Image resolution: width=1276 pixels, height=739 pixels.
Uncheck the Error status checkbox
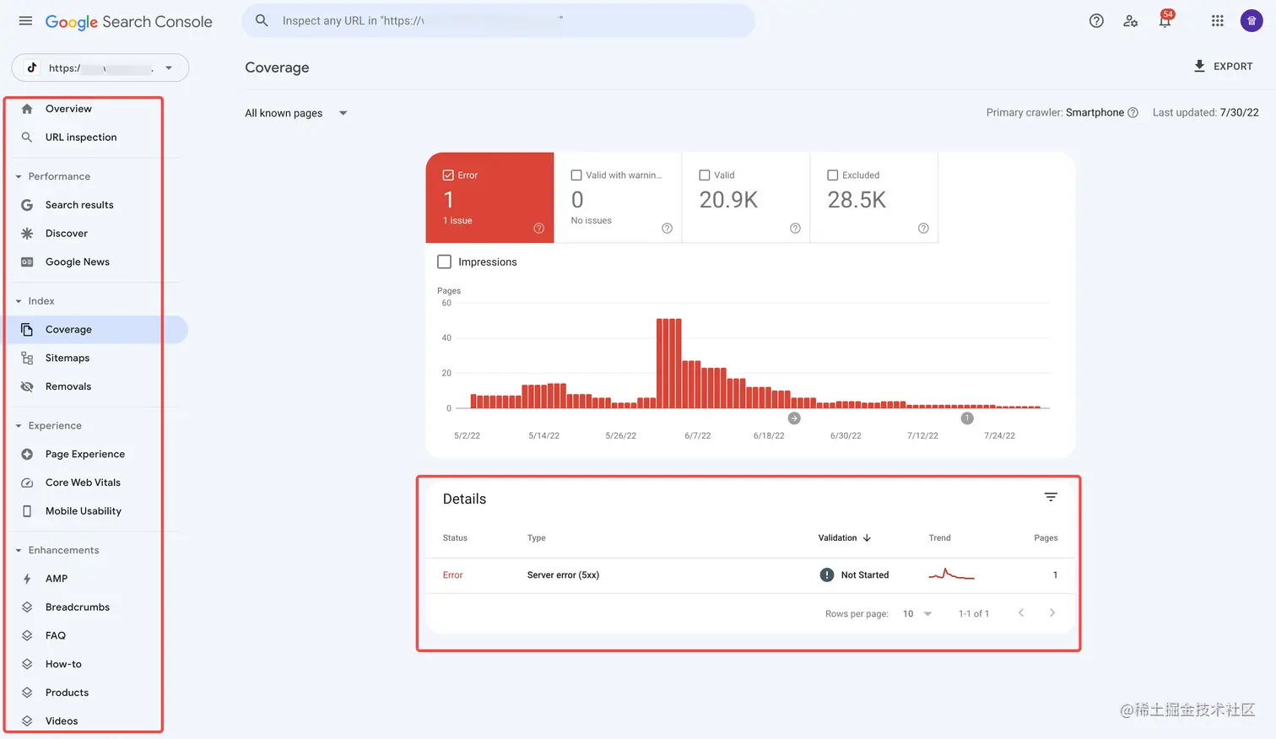click(448, 175)
